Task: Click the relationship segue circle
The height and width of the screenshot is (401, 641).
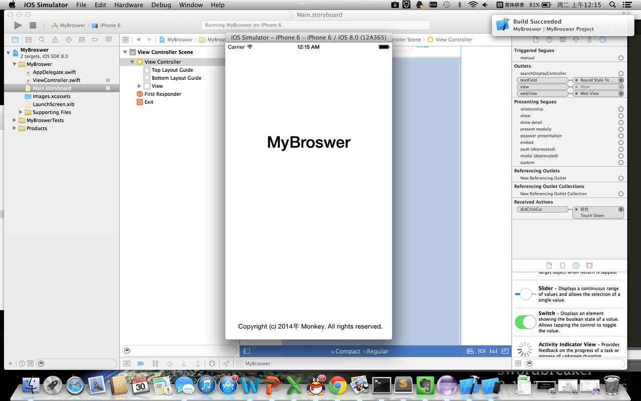Action: point(621,109)
